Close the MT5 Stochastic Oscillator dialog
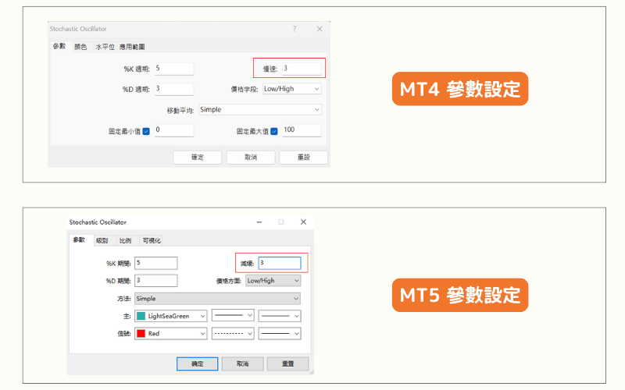Viewport: 625px width, 390px height. coord(303,222)
